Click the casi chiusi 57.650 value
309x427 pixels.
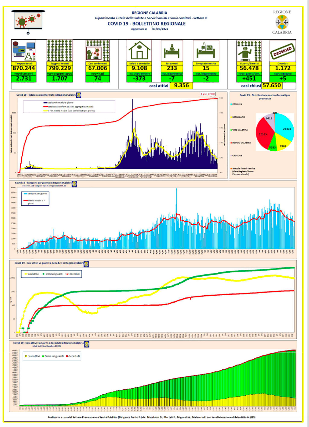point(272,85)
